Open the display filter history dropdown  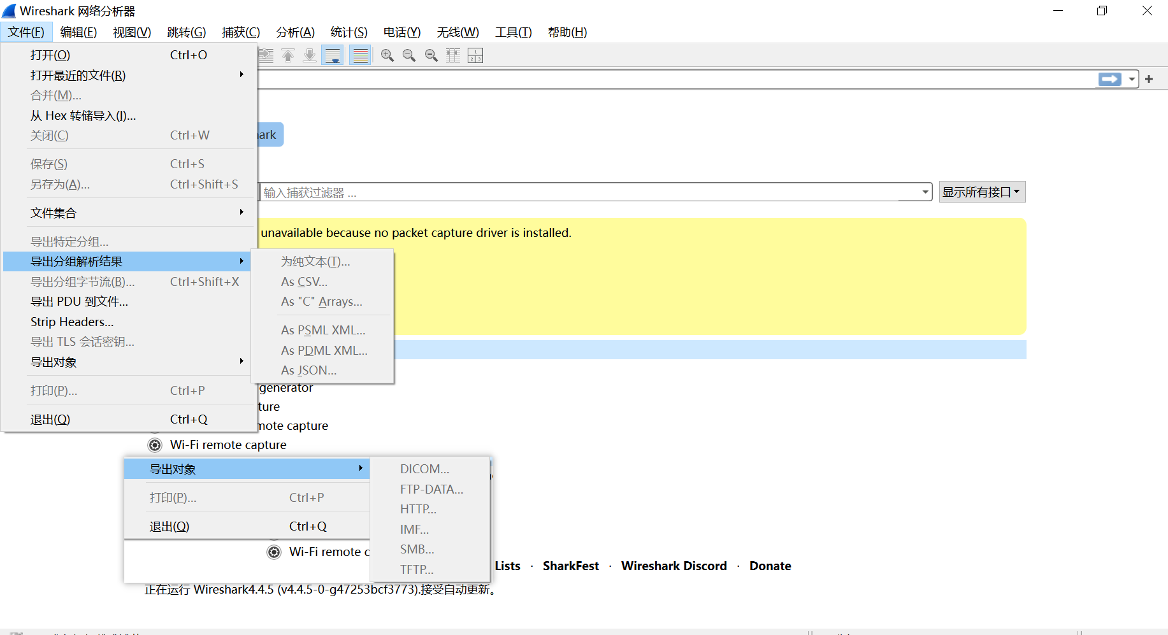tap(1132, 79)
